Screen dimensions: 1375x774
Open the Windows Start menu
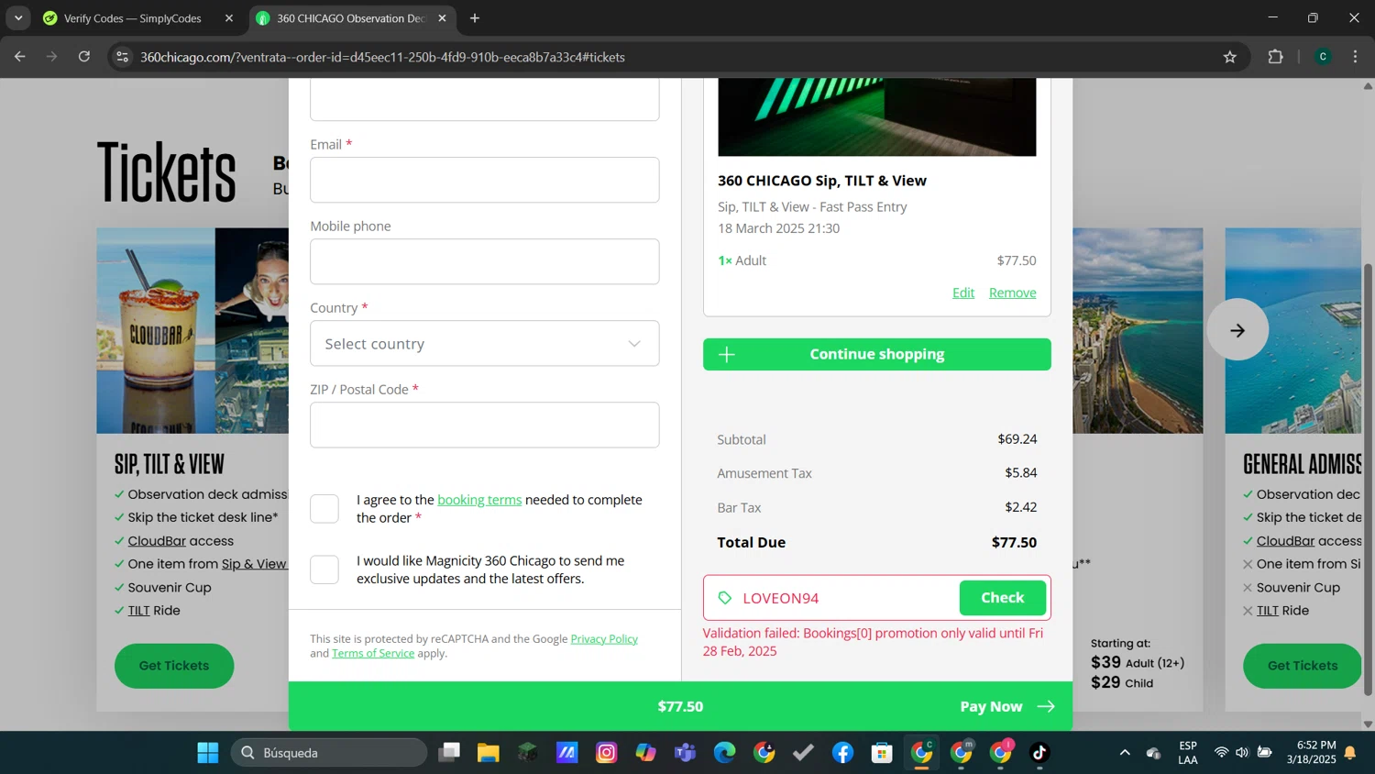208,753
